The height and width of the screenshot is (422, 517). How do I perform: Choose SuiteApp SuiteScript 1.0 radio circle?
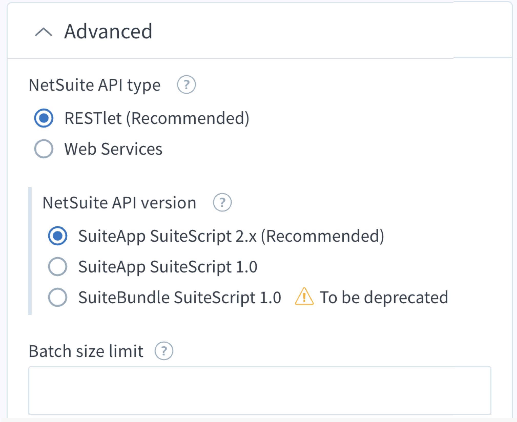[58, 266]
